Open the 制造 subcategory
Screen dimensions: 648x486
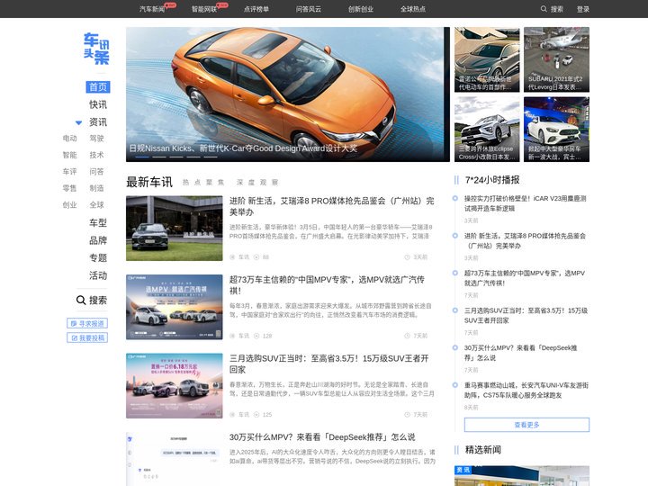[x=96, y=188]
